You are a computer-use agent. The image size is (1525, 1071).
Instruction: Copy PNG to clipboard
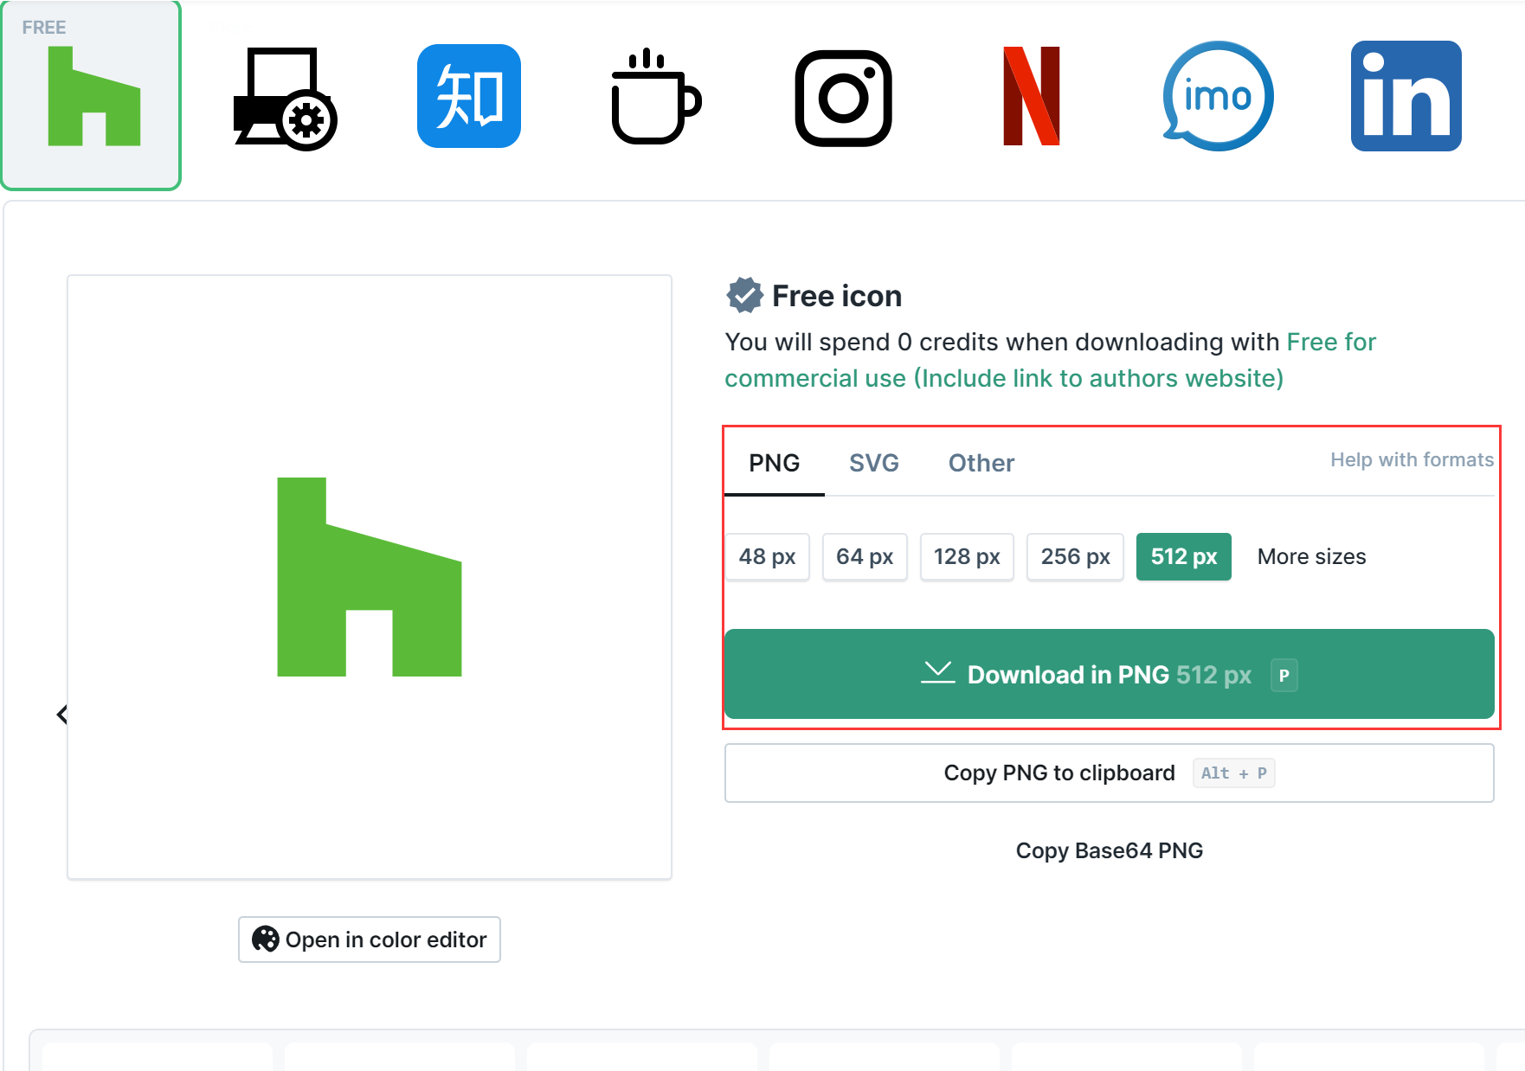click(1110, 773)
